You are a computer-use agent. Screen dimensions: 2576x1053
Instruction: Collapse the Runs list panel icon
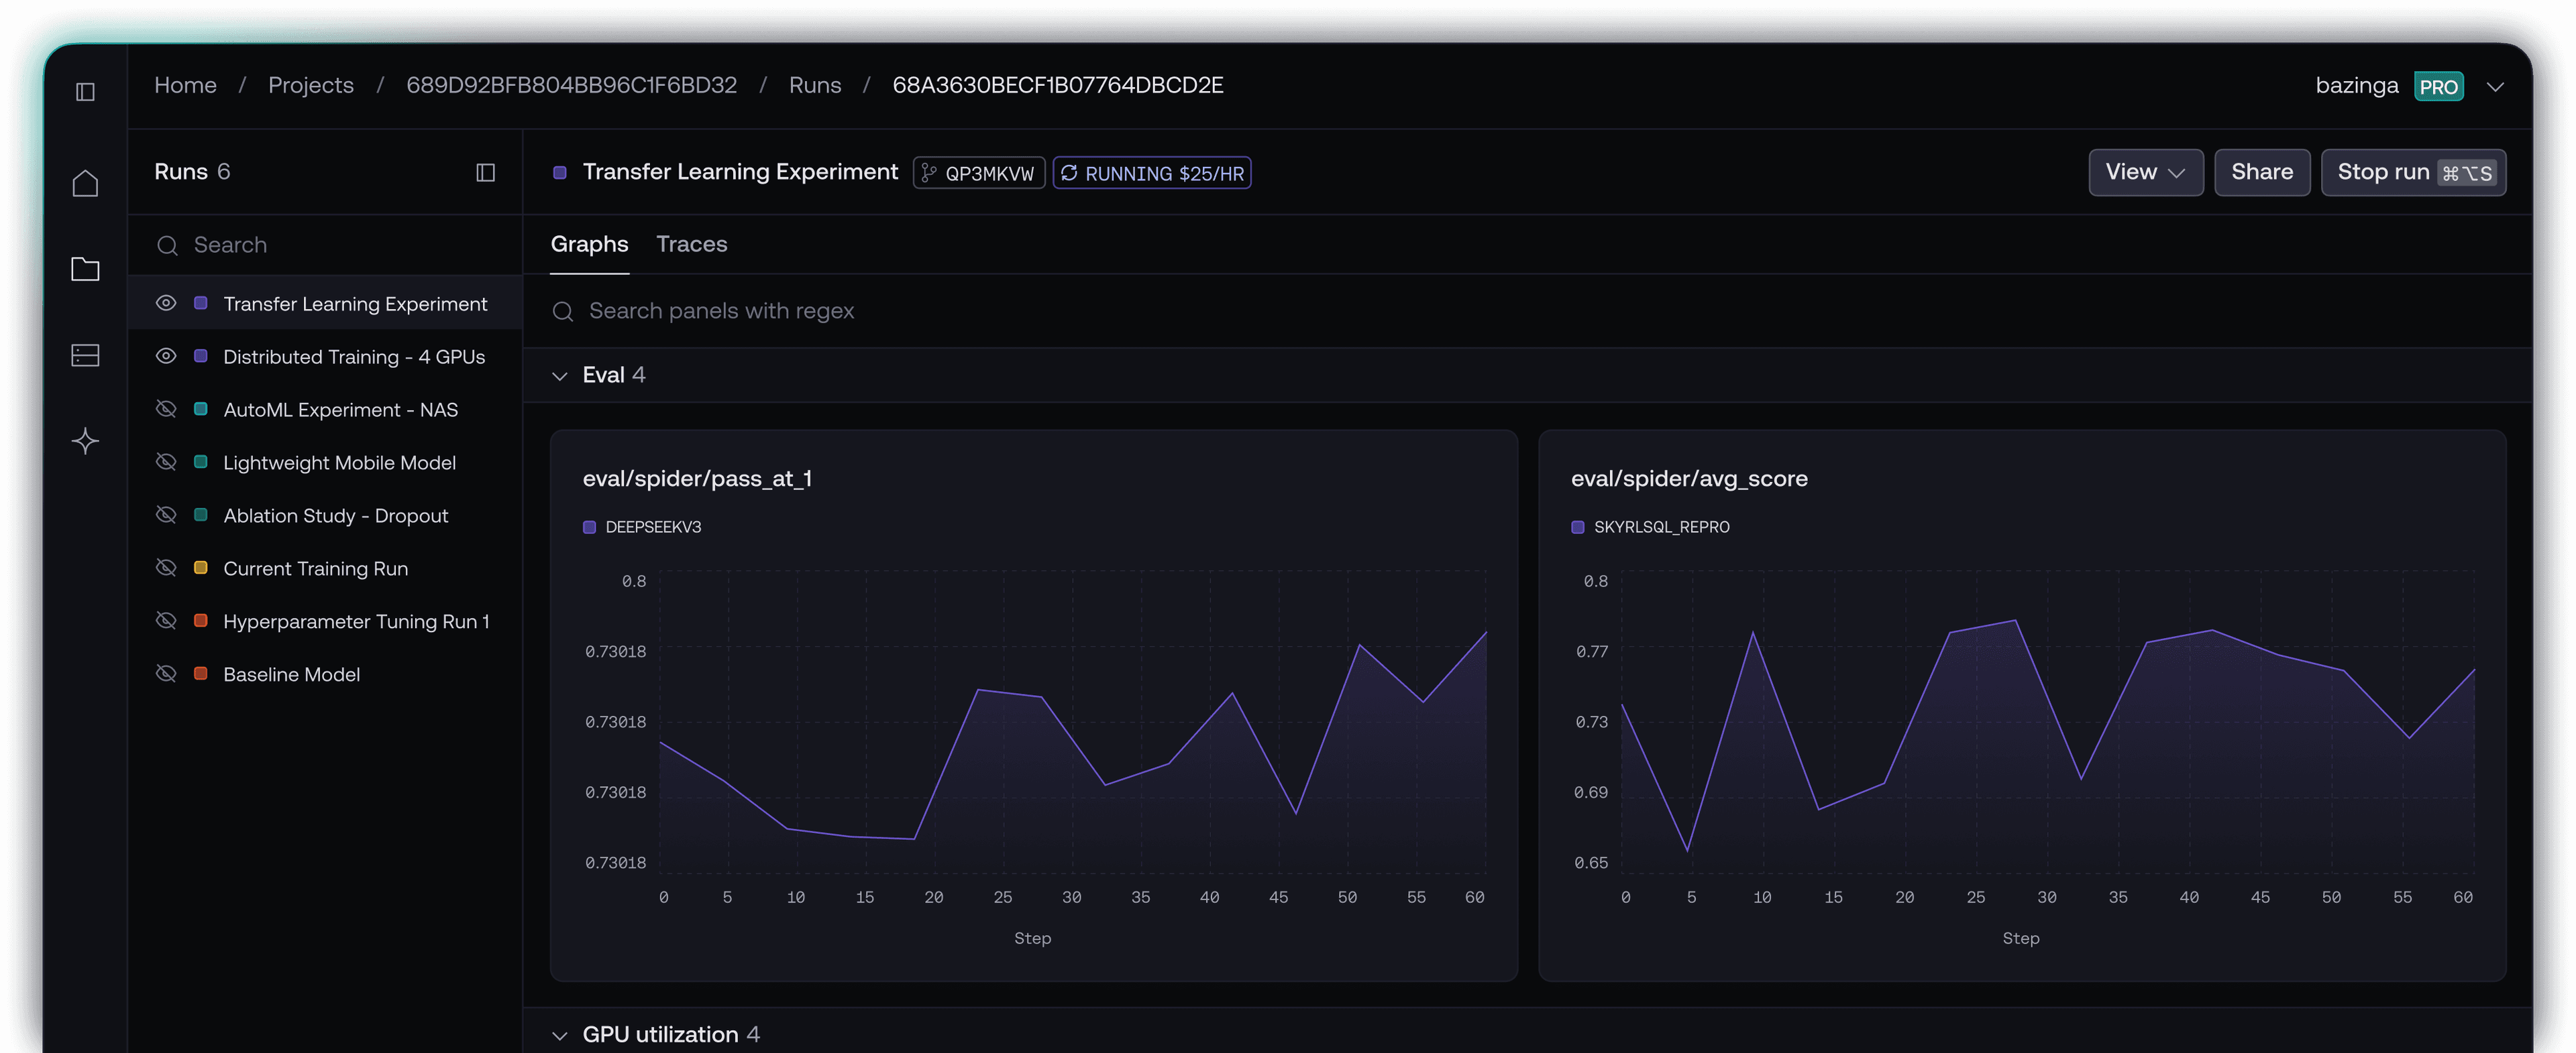point(485,173)
